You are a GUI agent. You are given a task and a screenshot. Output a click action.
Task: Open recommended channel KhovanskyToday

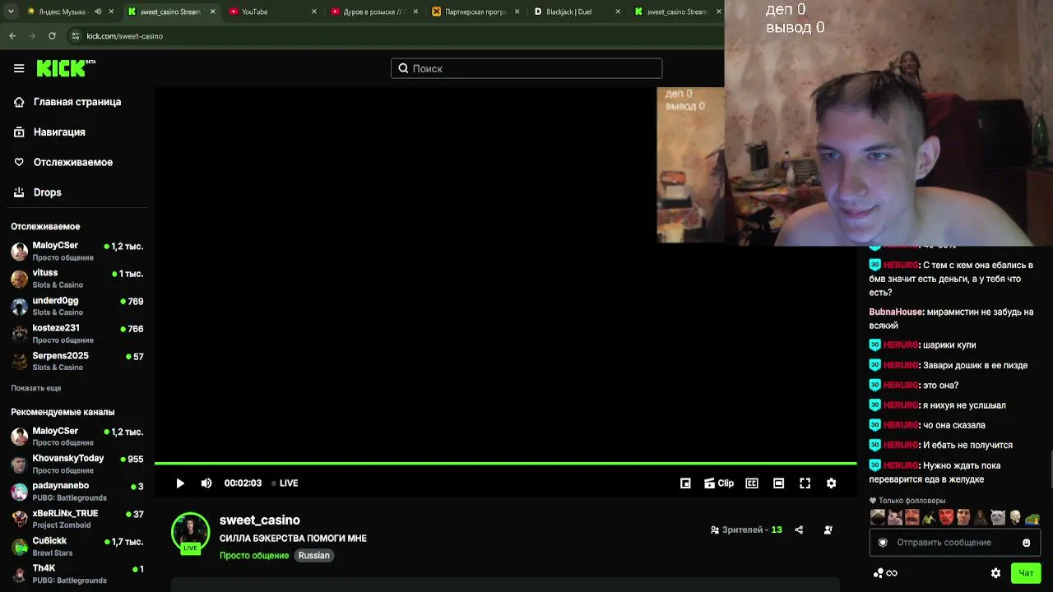coord(77,464)
